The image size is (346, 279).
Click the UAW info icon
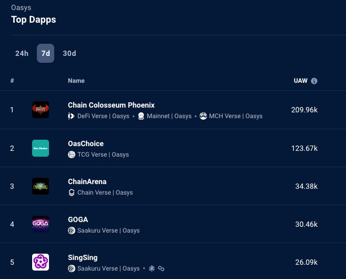pos(314,81)
